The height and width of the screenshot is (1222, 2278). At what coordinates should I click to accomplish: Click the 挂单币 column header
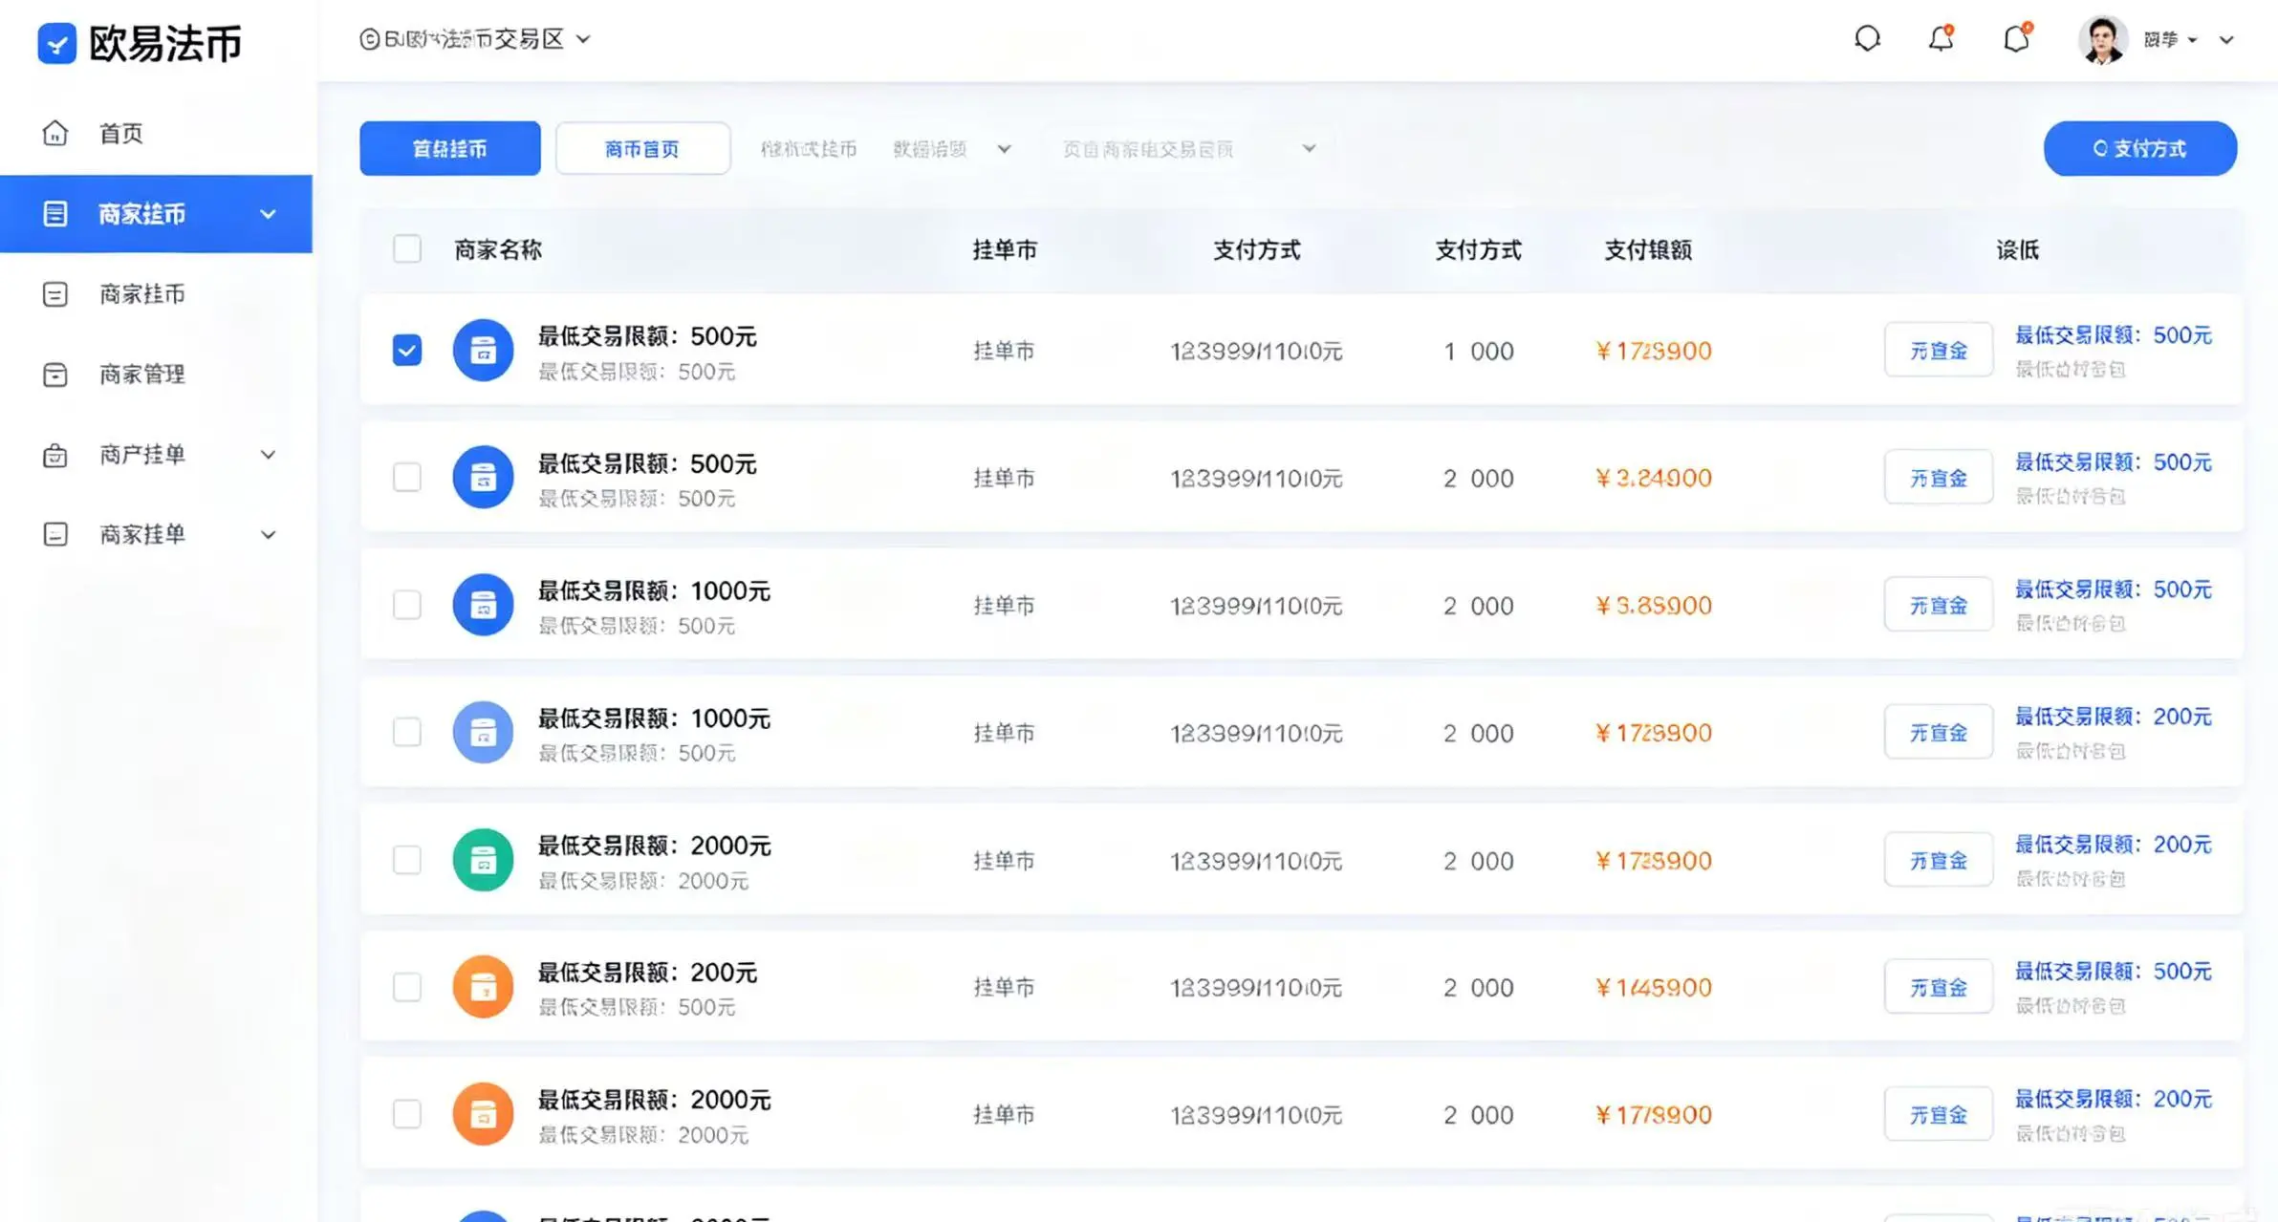1005,249
